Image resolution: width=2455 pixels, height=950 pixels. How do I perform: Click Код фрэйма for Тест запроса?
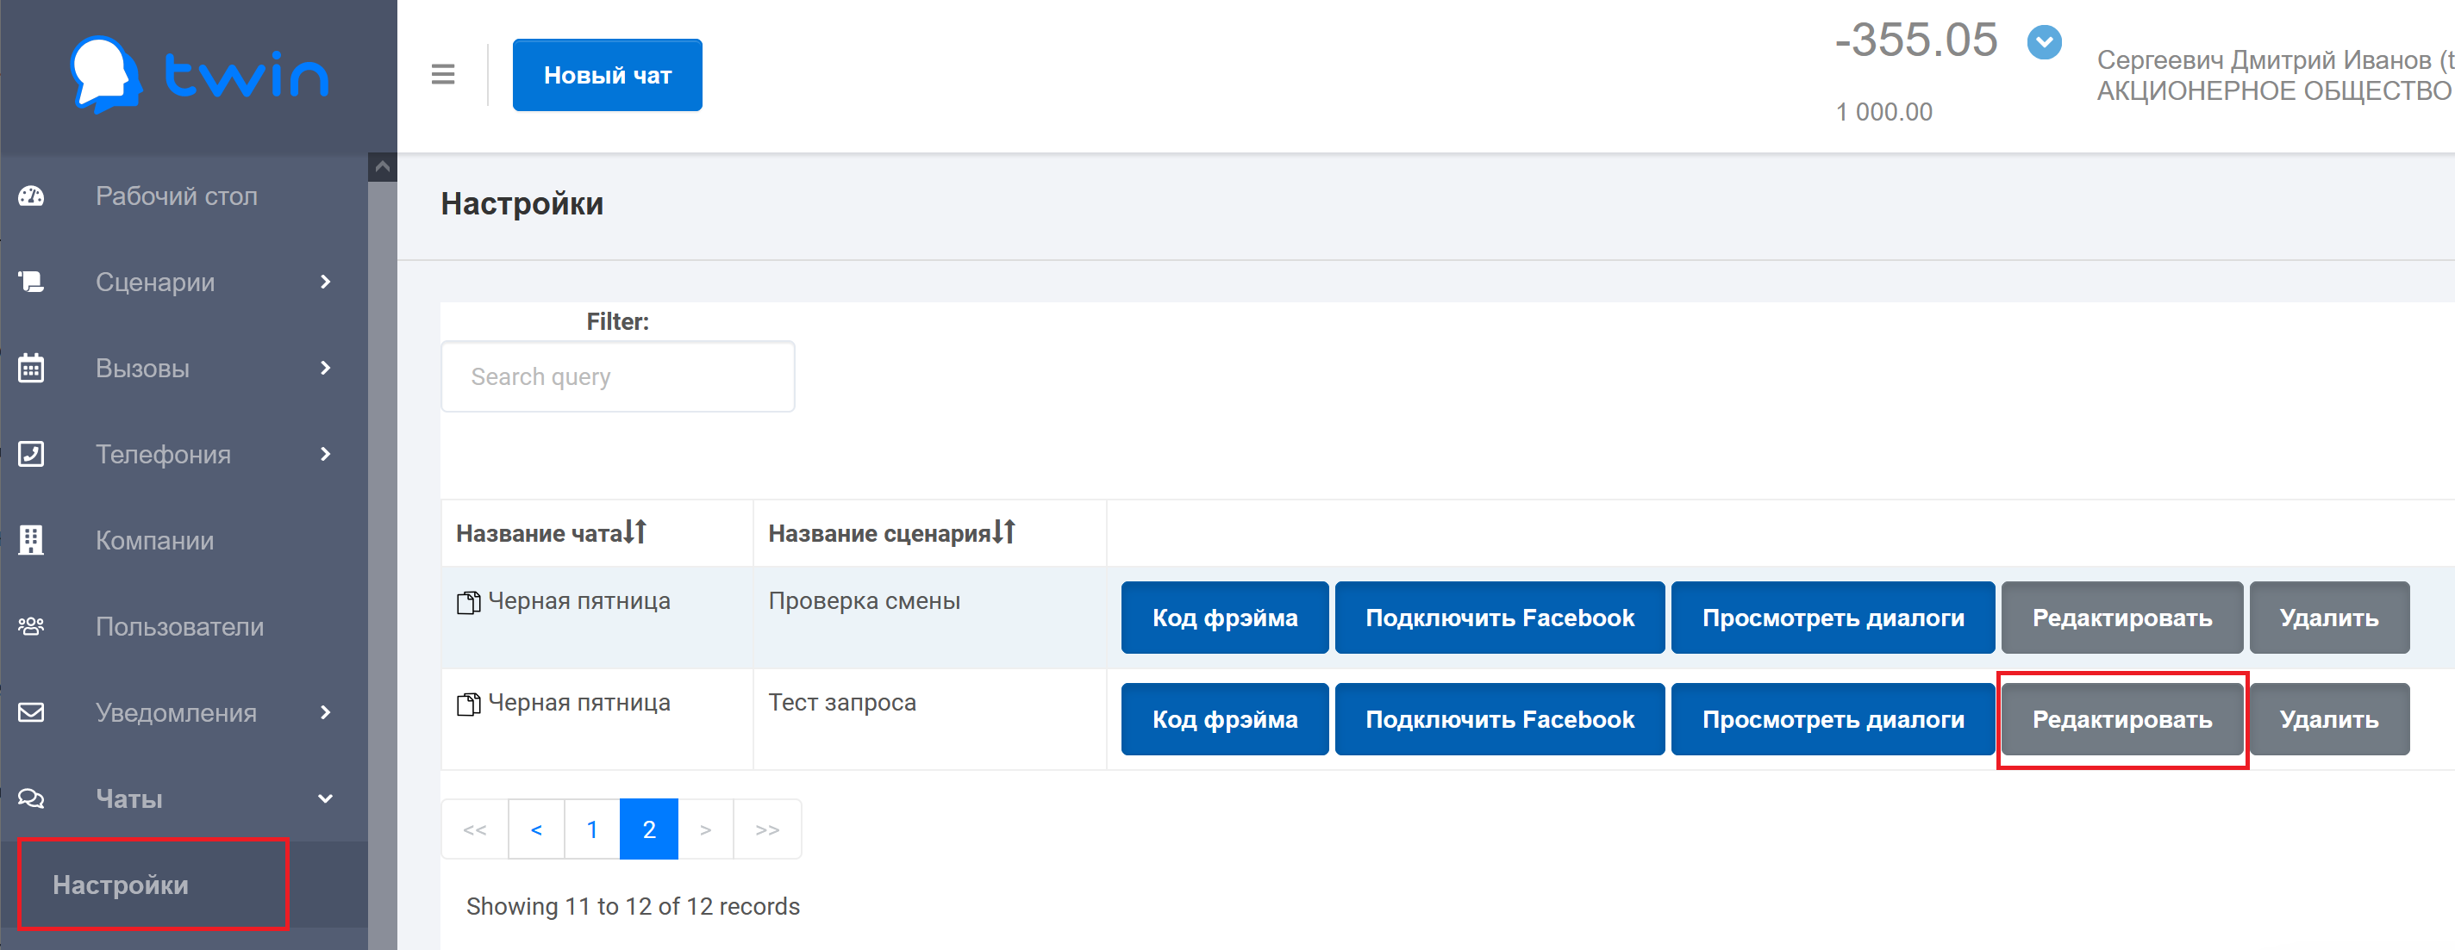[1225, 720]
